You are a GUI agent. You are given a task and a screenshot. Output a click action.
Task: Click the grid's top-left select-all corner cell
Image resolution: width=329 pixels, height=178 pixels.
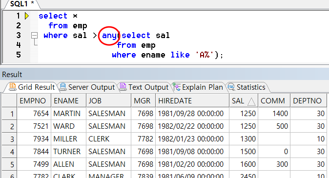tap(9, 100)
